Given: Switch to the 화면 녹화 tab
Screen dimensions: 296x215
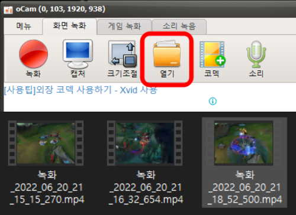Looking at the screenshot, I should pyautogui.click(x=69, y=26).
